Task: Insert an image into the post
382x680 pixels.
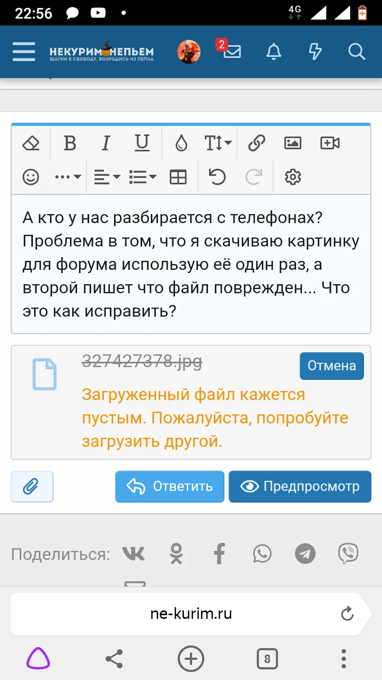Action: tap(293, 143)
